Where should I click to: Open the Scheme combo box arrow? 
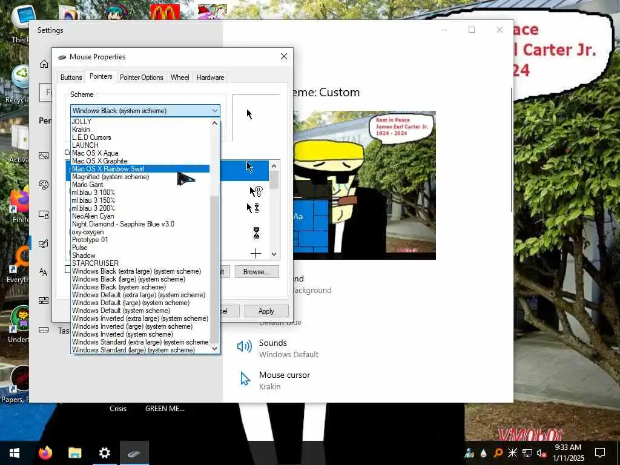tap(215, 111)
